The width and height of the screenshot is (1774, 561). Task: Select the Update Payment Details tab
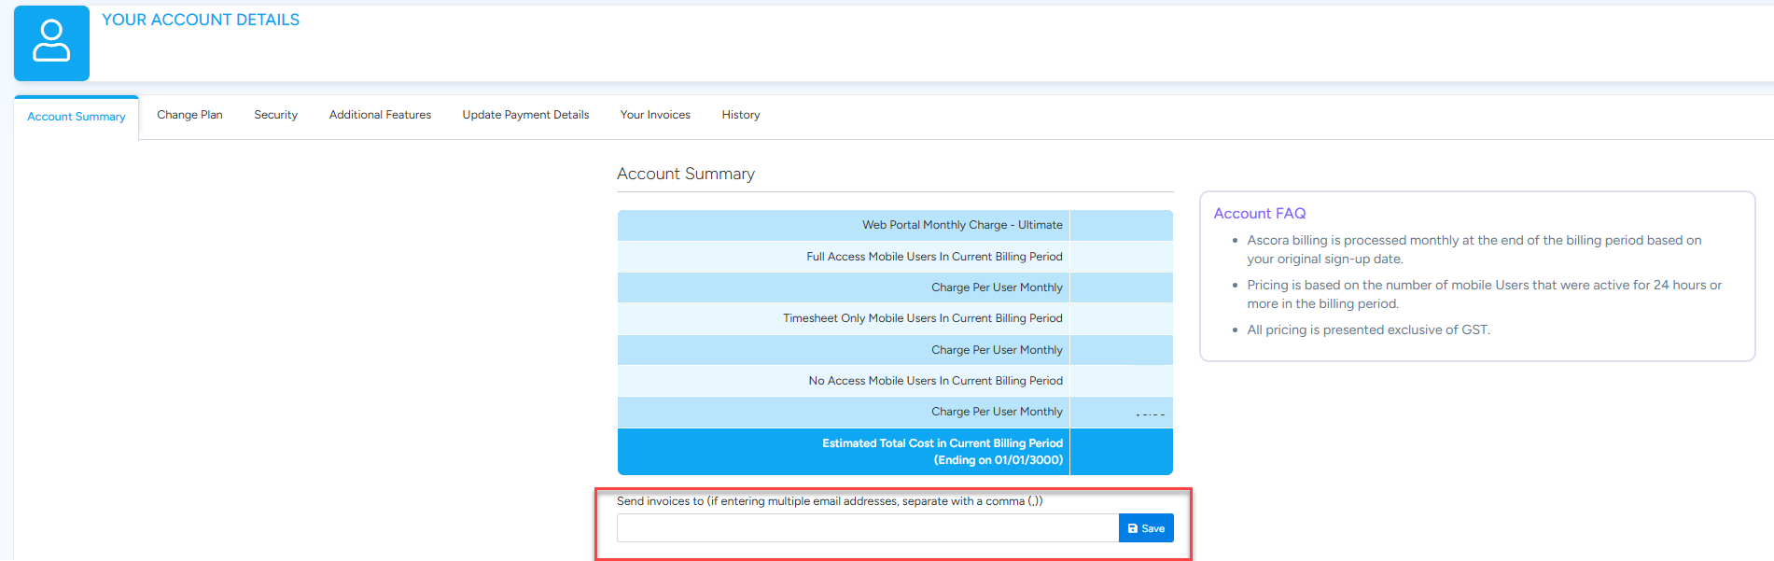(525, 115)
